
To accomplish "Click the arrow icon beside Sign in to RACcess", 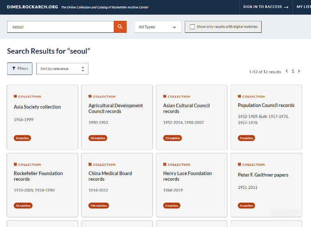I will pos(286,7).
